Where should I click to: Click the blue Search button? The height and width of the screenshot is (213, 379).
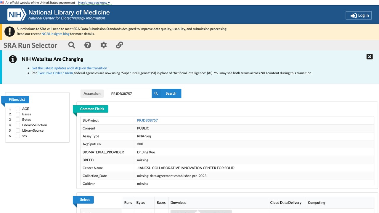click(x=166, y=93)
